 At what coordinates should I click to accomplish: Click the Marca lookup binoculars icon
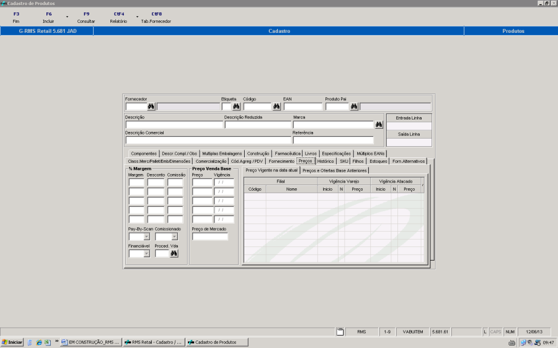coord(379,124)
